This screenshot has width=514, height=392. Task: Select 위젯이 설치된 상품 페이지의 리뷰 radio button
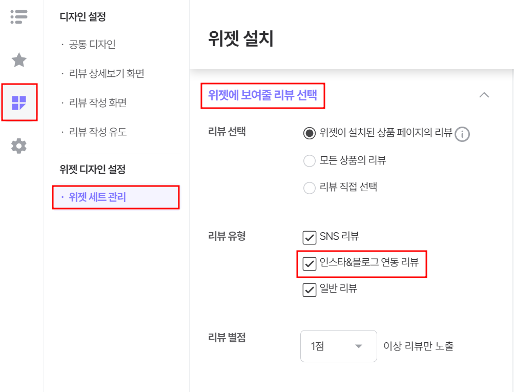coord(309,133)
